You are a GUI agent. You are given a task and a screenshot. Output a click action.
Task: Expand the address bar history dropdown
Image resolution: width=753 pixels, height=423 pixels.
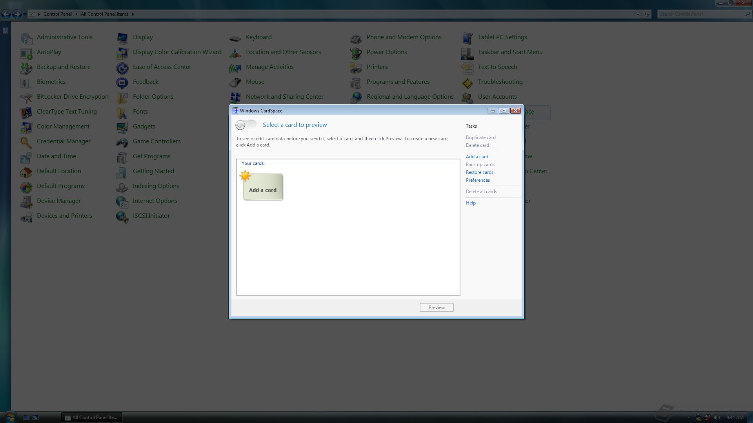[638, 14]
